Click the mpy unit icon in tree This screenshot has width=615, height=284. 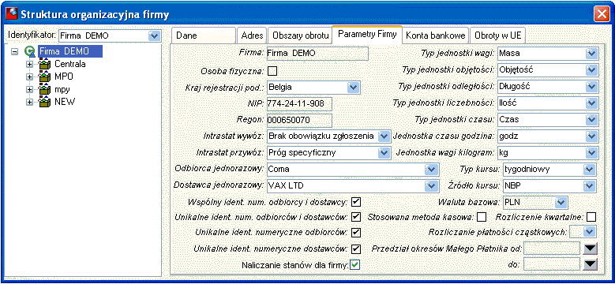45,89
